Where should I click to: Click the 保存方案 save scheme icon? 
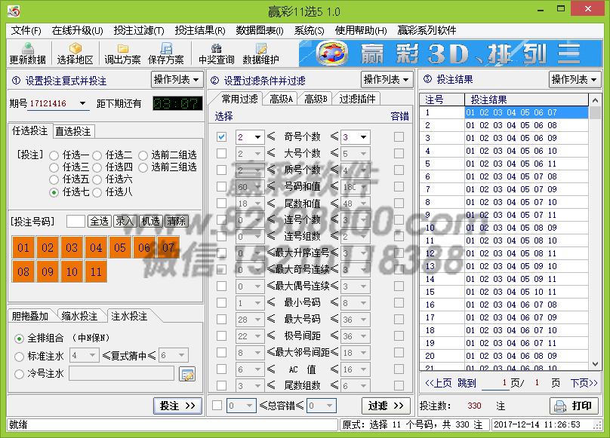point(166,54)
